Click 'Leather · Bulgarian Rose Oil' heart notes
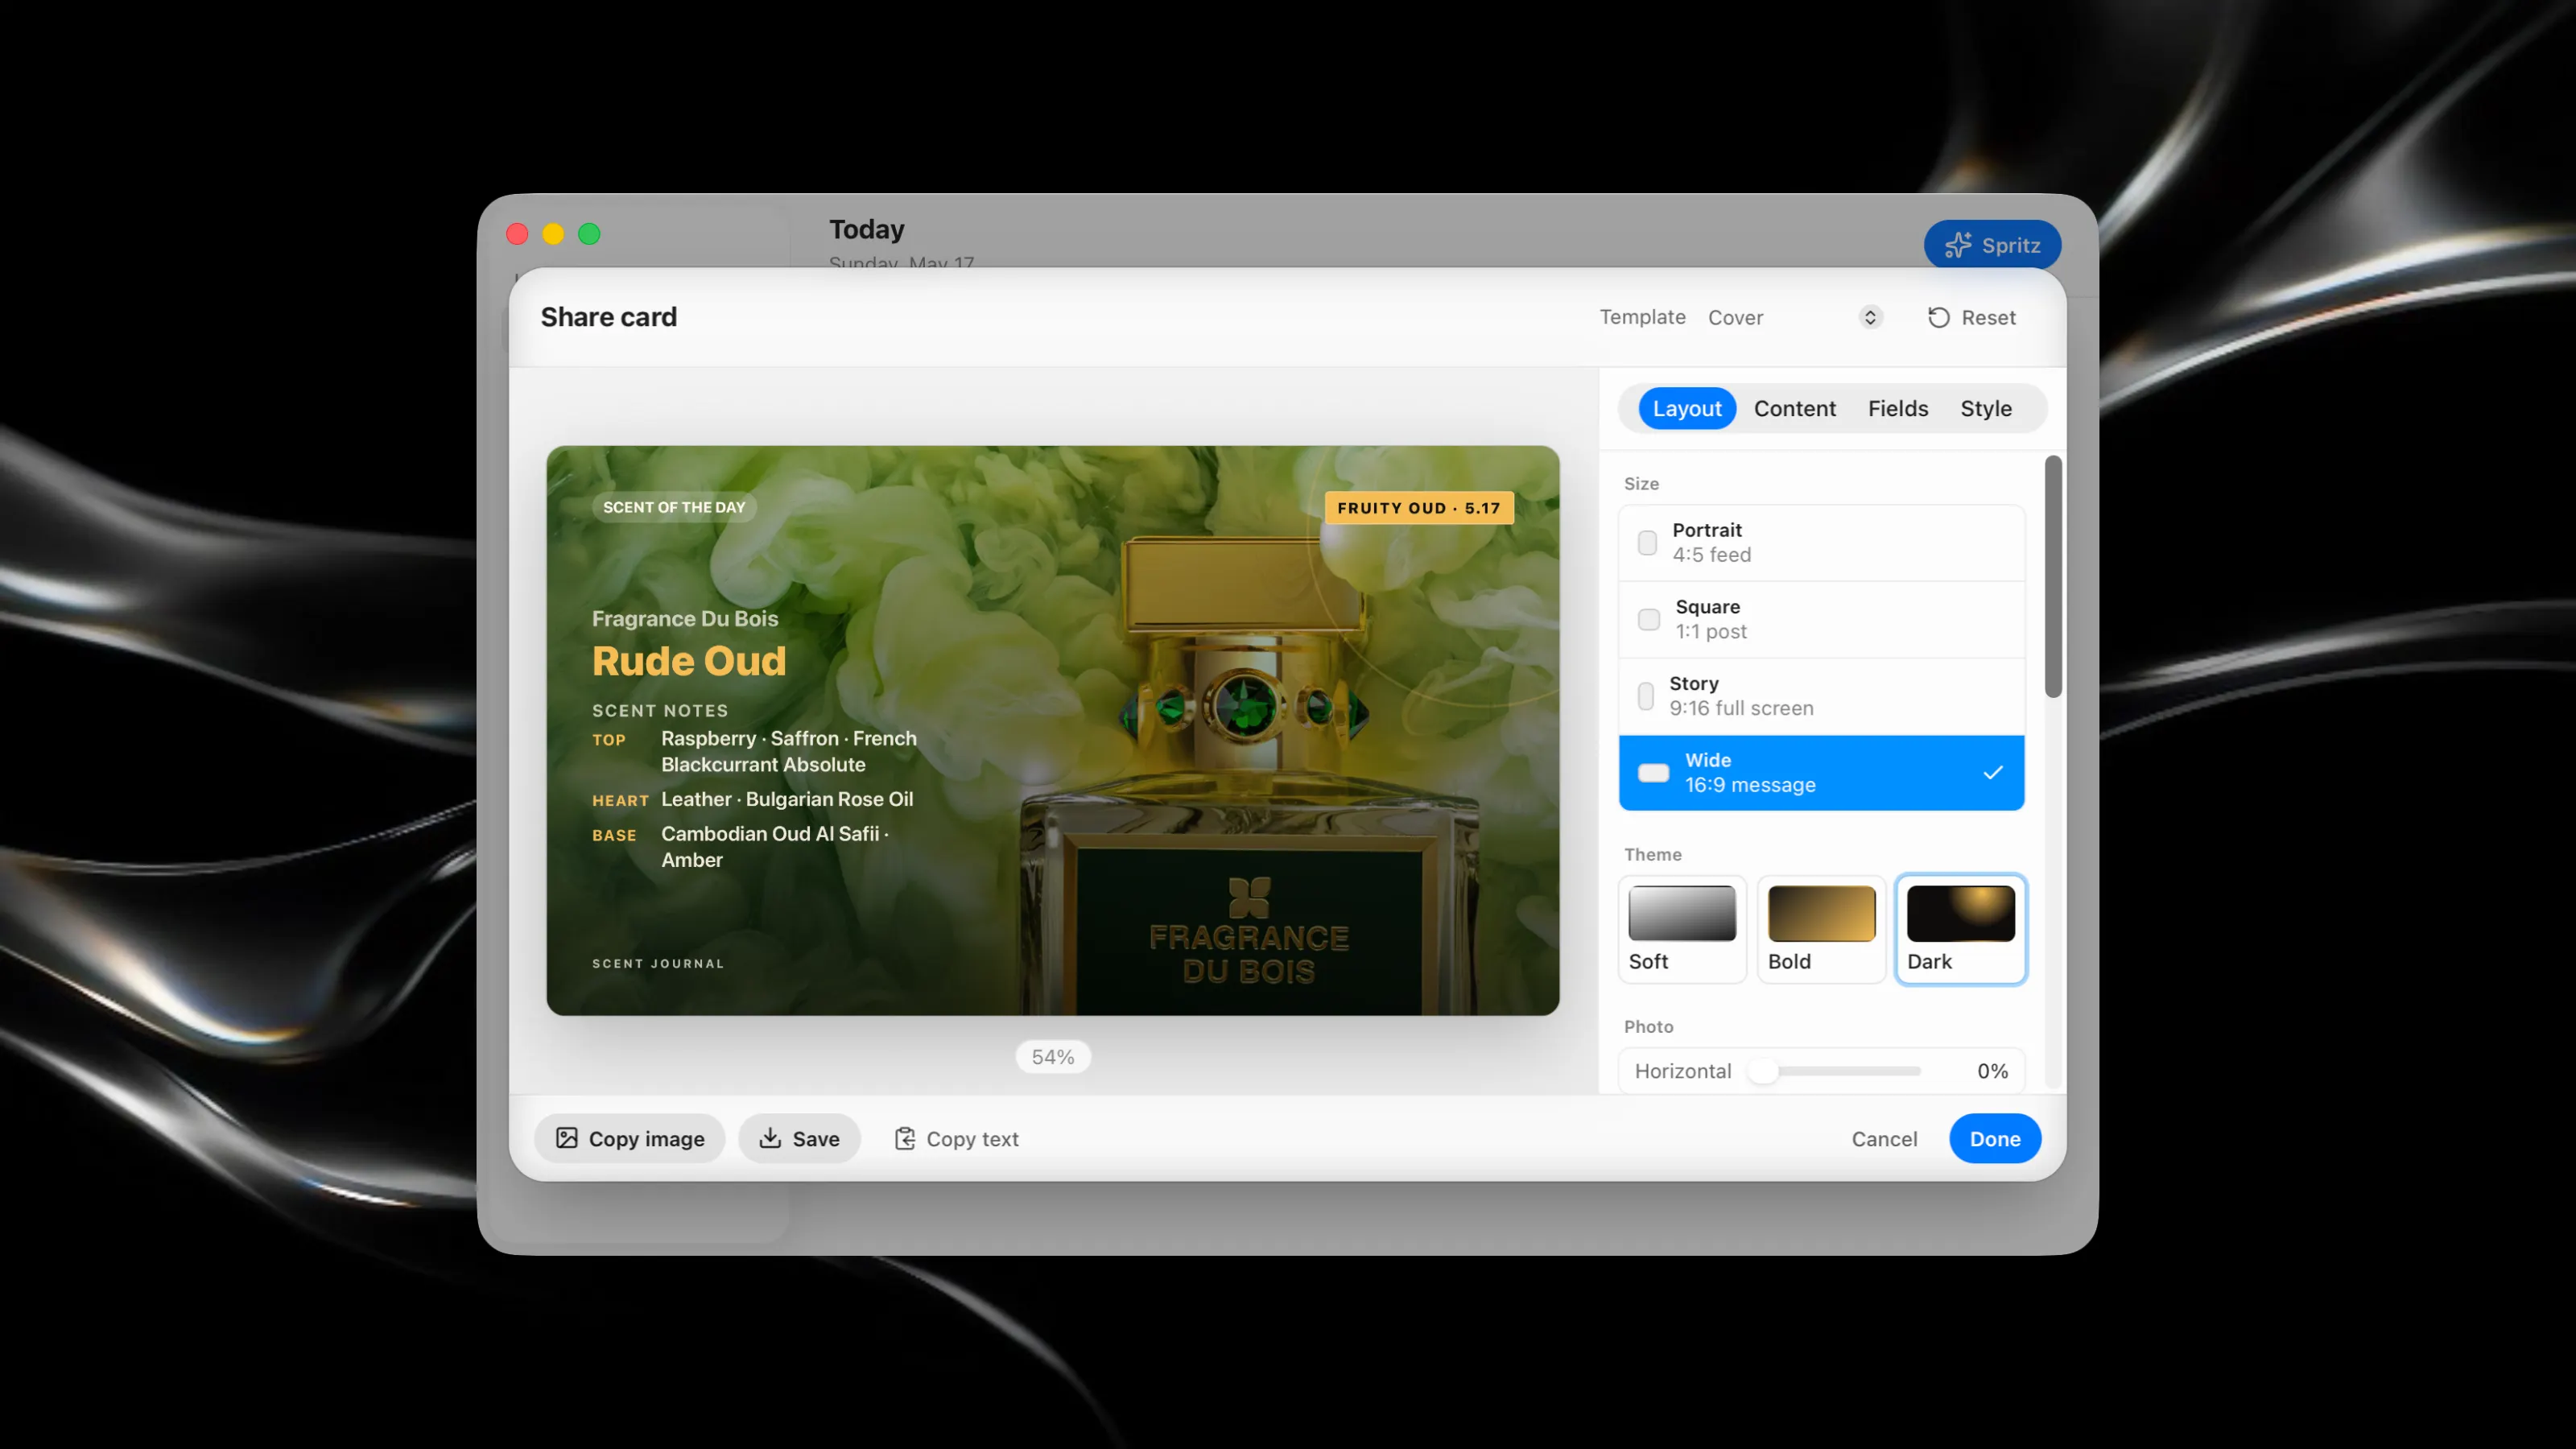Viewport: 2576px width, 1449px height. (786, 799)
